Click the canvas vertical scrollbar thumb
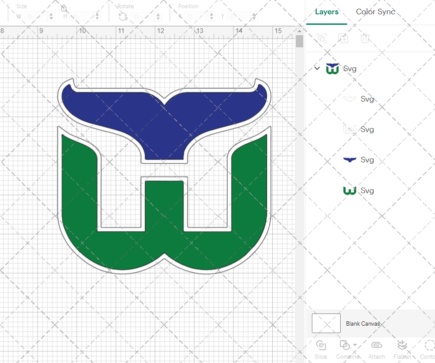This screenshot has width=435, height=363. coord(299,41)
